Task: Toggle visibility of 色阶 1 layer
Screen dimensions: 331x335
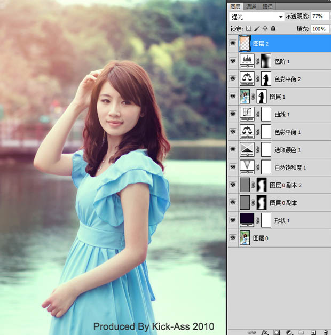Action: point(232,61)
